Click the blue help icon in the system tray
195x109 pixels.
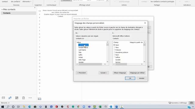tap(189, 107)
